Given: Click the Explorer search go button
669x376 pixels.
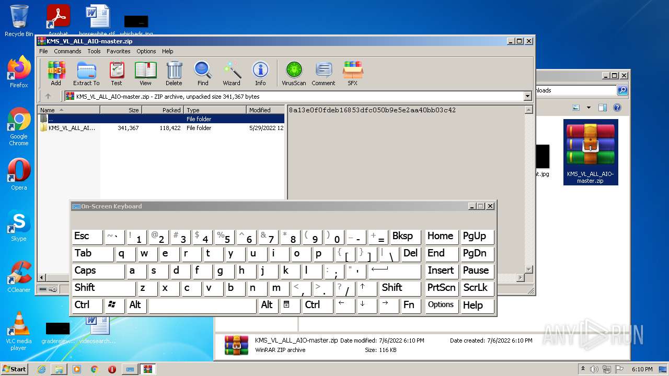Looking at the screenshot, I should click(622, 90).
